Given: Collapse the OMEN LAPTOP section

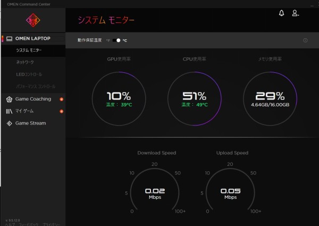Looking at the screenshot, I should (32, 38).
